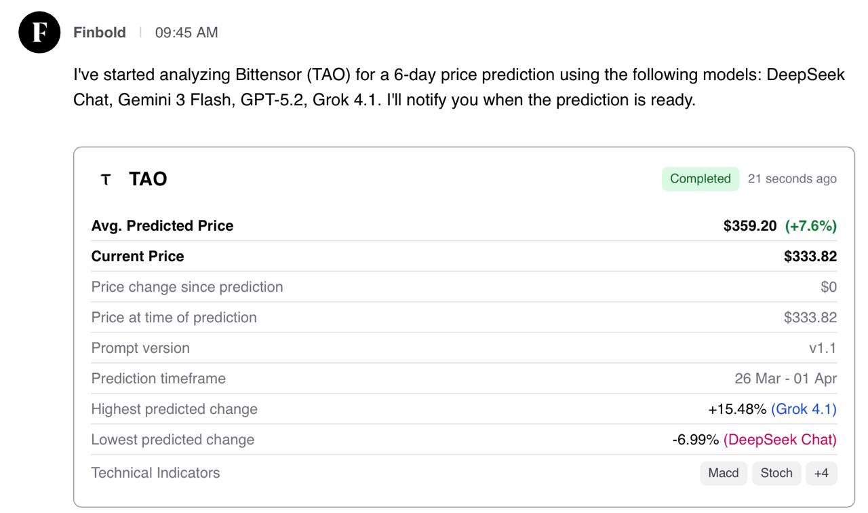Click the 21 seconds ago timestamp
The height and width of the screenshot is (513, 868).
[792, 178]
